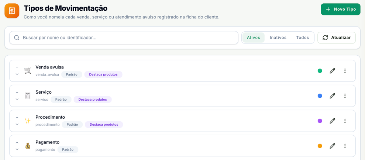The width and height of the screenshot is (365, 160).
Task: Click the Serviço row title
Action: pyautogui.click(x=44, y=92)
